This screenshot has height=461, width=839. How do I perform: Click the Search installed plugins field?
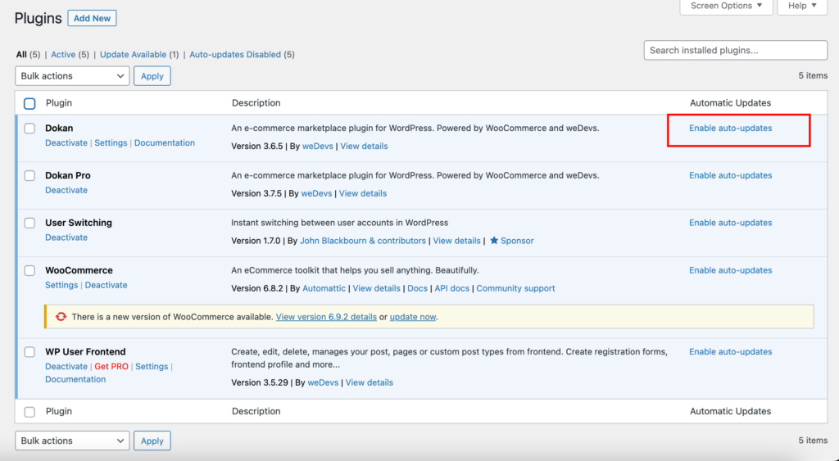click(736, 50)
